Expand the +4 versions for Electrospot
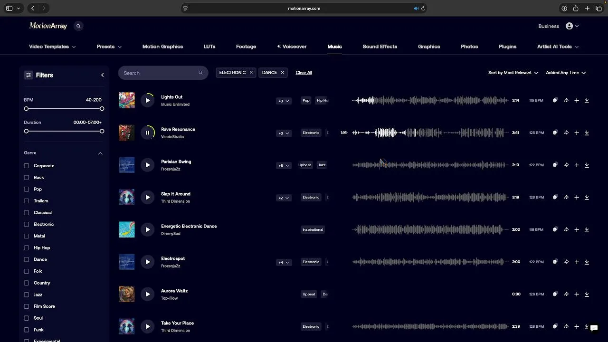Screen dimensions: 608x342 [284, 262]
